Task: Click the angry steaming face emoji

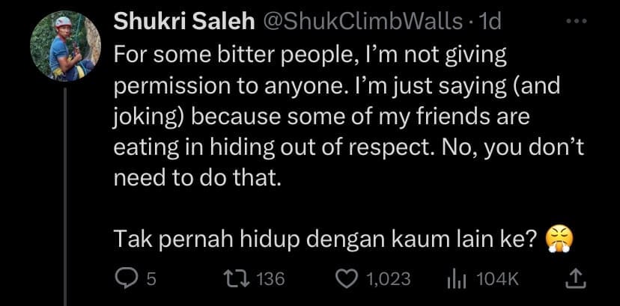Action: click(x=559, y=240)
